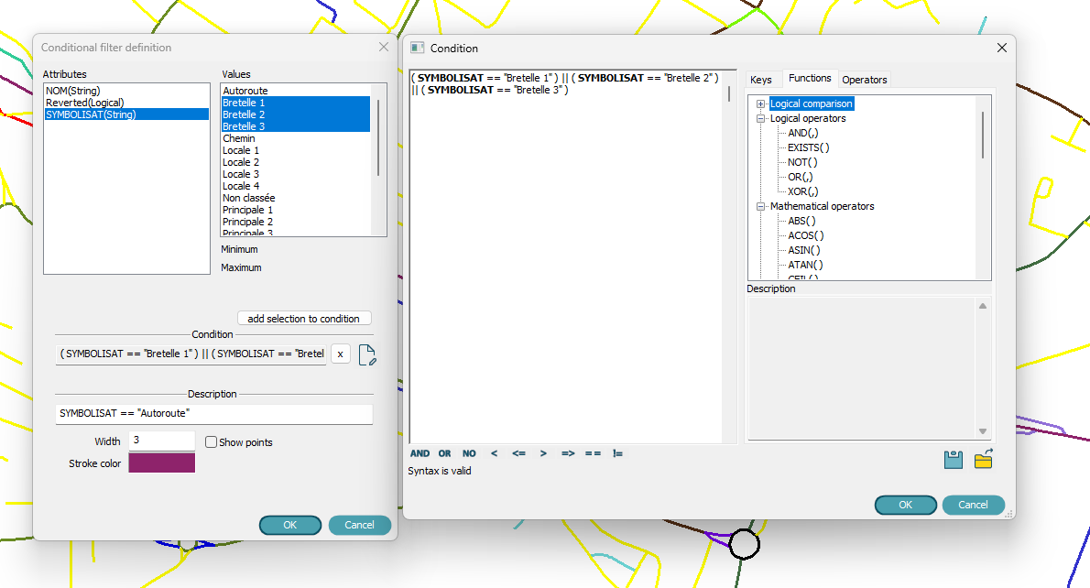Open the Stroke color swatch
This screenshot has width=1090, height=588.
click(x=162, y=463)
